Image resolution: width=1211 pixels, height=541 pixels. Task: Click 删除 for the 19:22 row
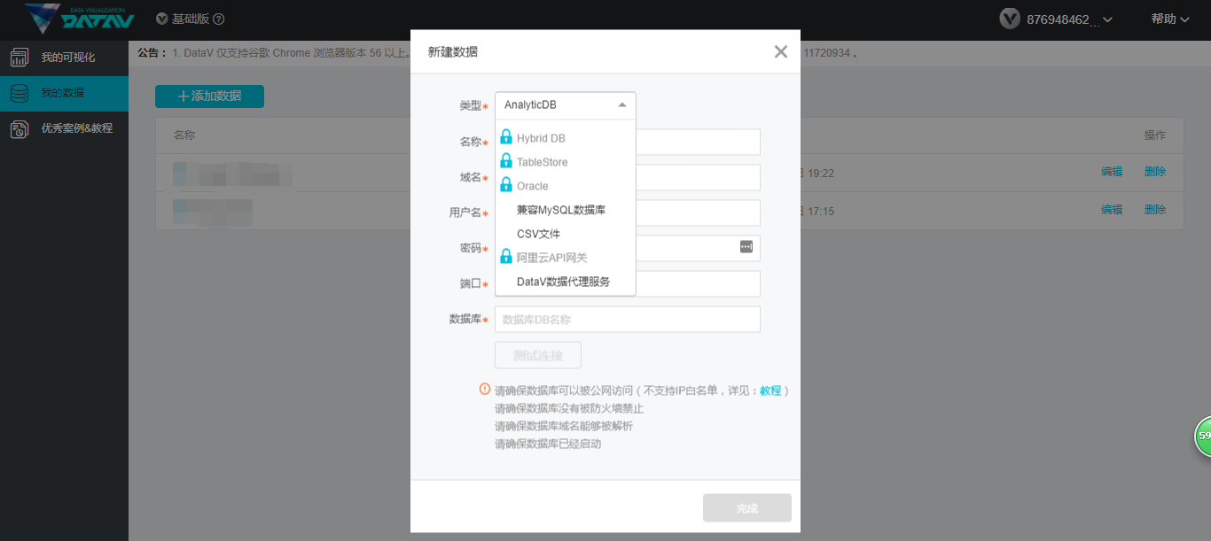pyautogui.click(x=1155, y=172)
